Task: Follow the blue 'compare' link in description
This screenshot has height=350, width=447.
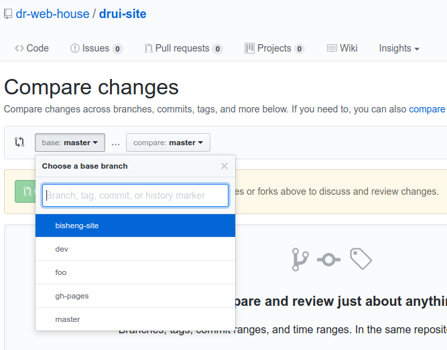Action: click(x=427, y=109)
